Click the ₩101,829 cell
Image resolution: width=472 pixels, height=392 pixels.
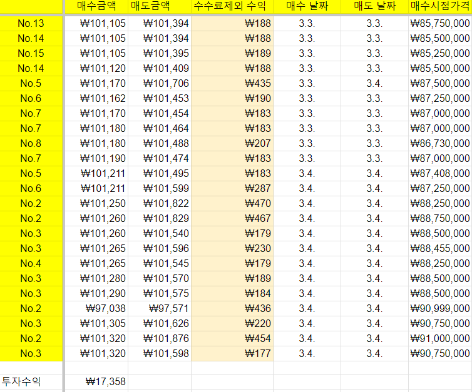coord(160,219)
